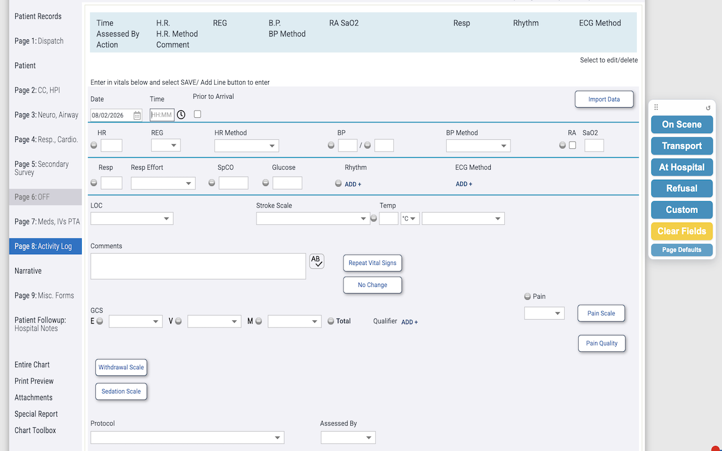
Task: Expand the Protocol dropdown
Action: point(187,437)
